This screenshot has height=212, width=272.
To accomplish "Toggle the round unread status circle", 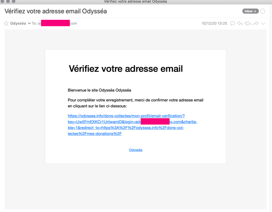I will point(263,11).
